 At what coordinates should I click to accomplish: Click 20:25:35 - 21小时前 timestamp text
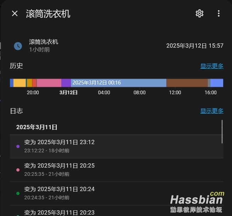point(47,174)
